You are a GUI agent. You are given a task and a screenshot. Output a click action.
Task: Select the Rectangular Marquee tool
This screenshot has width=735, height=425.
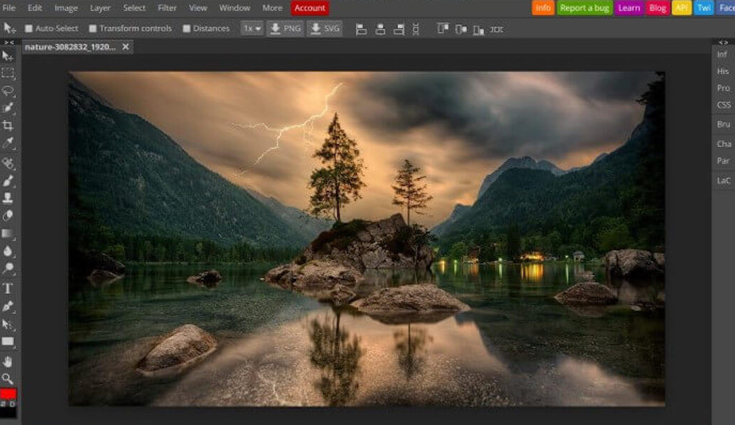pos(8,73)
